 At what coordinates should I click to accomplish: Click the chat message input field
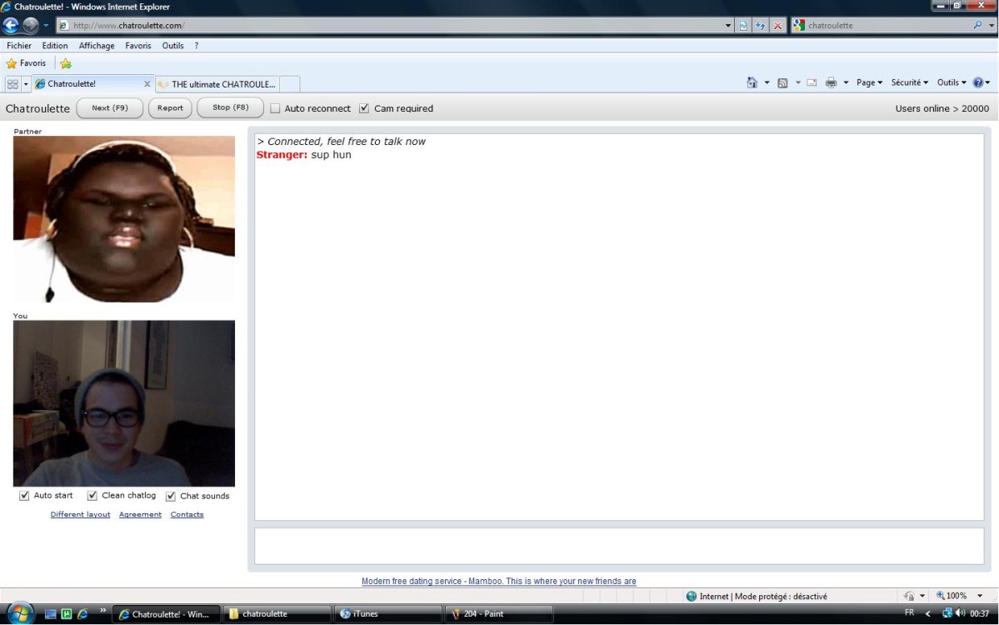(x=619, y=546)
